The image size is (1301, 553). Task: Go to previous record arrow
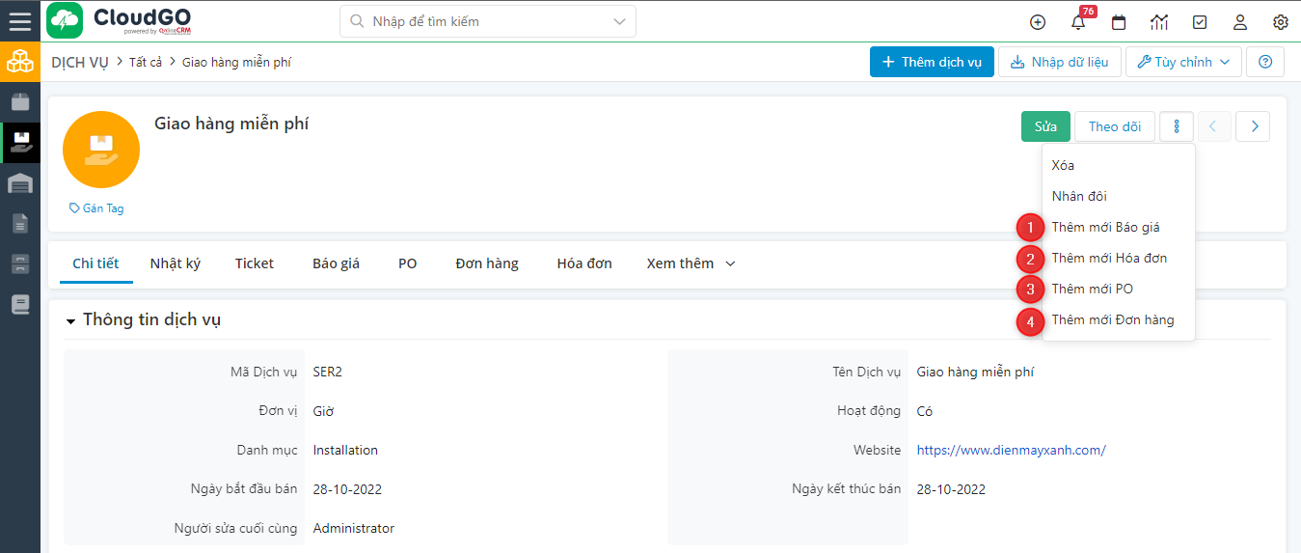pos(1214,126)
